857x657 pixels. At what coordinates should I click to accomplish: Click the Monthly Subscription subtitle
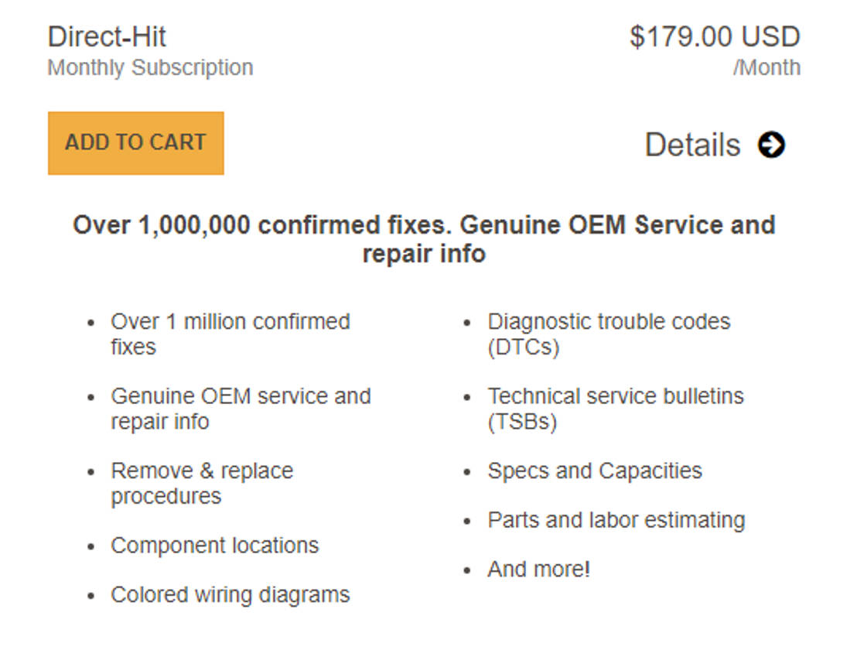[x=150, y=67]
